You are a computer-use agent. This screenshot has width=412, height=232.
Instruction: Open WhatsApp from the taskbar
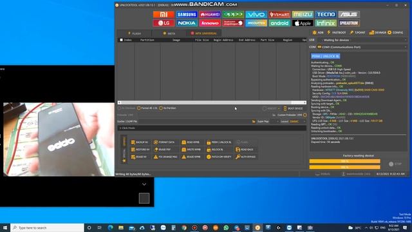[226, 227]
